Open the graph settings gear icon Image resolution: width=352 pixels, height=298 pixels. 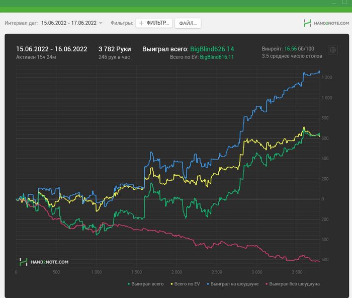(x=333, y=50)
